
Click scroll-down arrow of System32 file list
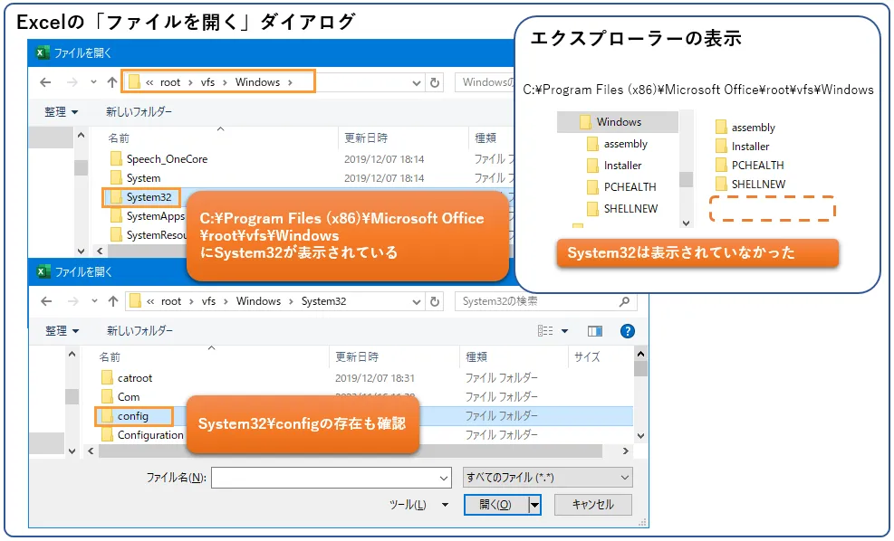click(640, 436)
